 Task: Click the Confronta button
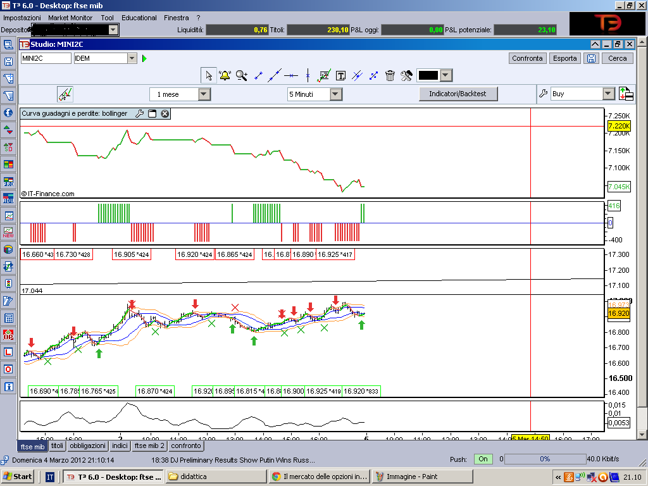click(527, 58)
